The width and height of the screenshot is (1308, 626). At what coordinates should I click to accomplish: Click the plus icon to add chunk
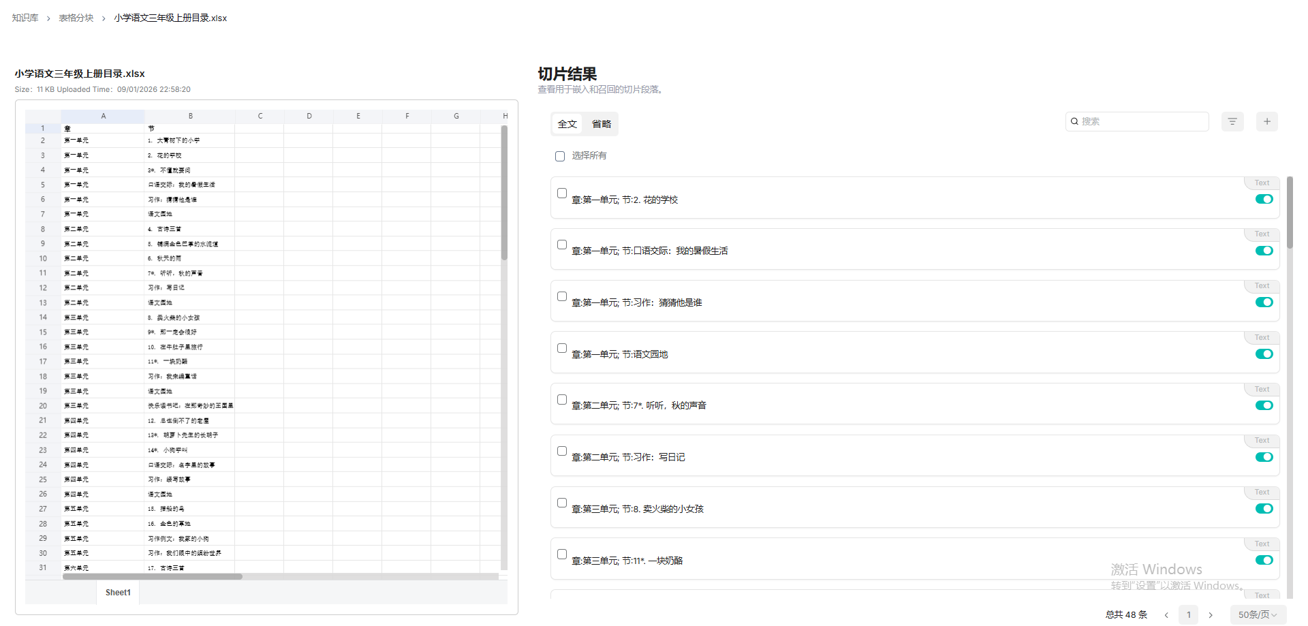tap(1266, 121)
